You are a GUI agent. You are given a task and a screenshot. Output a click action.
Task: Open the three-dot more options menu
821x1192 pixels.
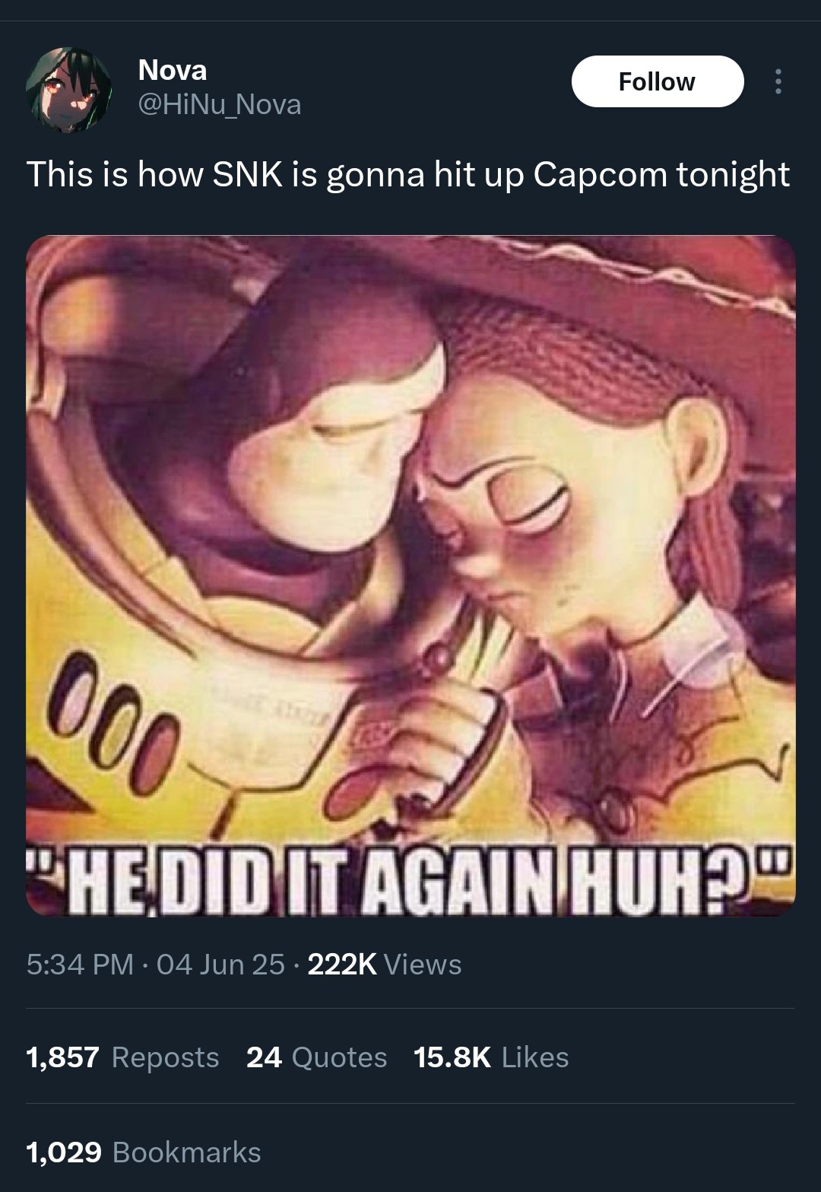[x=777, y=81]
